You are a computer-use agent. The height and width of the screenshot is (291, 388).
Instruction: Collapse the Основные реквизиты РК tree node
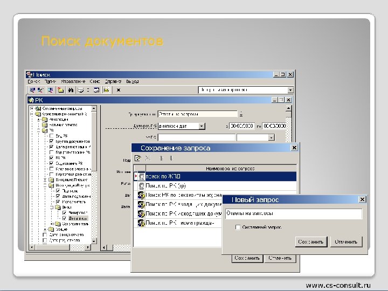pos(32,114)
